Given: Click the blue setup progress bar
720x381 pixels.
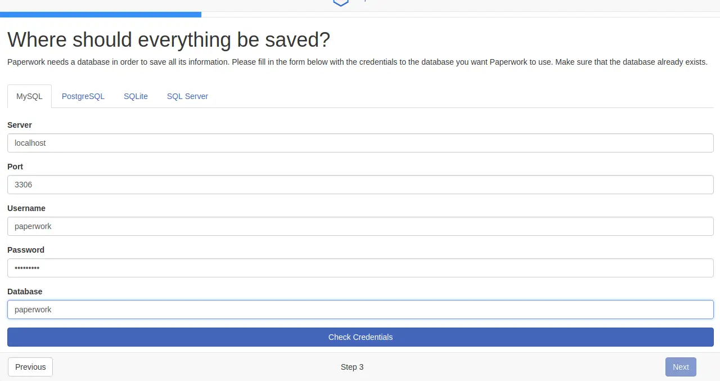Looking at the screenshot, I should pyautogui.click(x=101, y=15).
